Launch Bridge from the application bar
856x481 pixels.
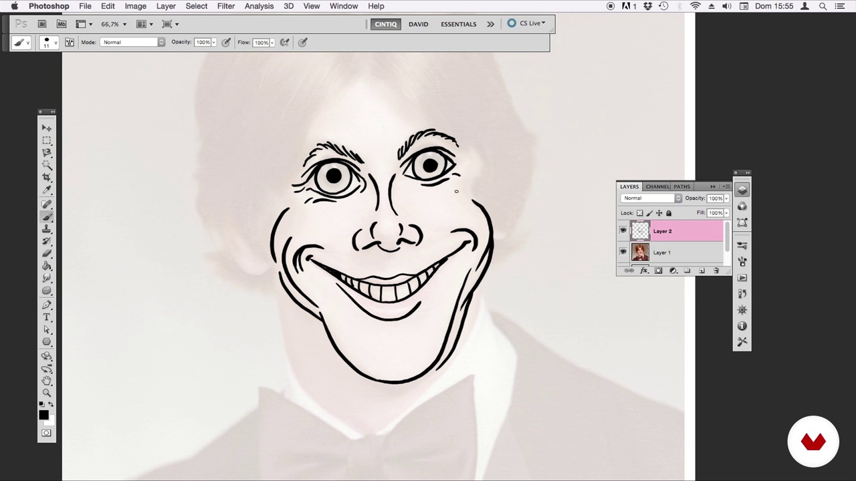(x=42, y=24)
